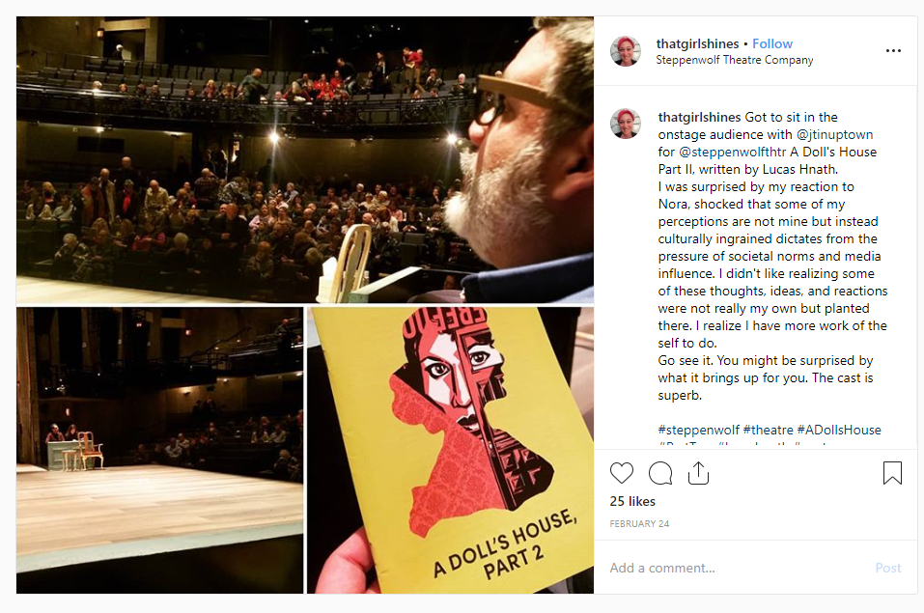
Task: Open Steppenwolf Theatre Company location
Action: (734, 60)
